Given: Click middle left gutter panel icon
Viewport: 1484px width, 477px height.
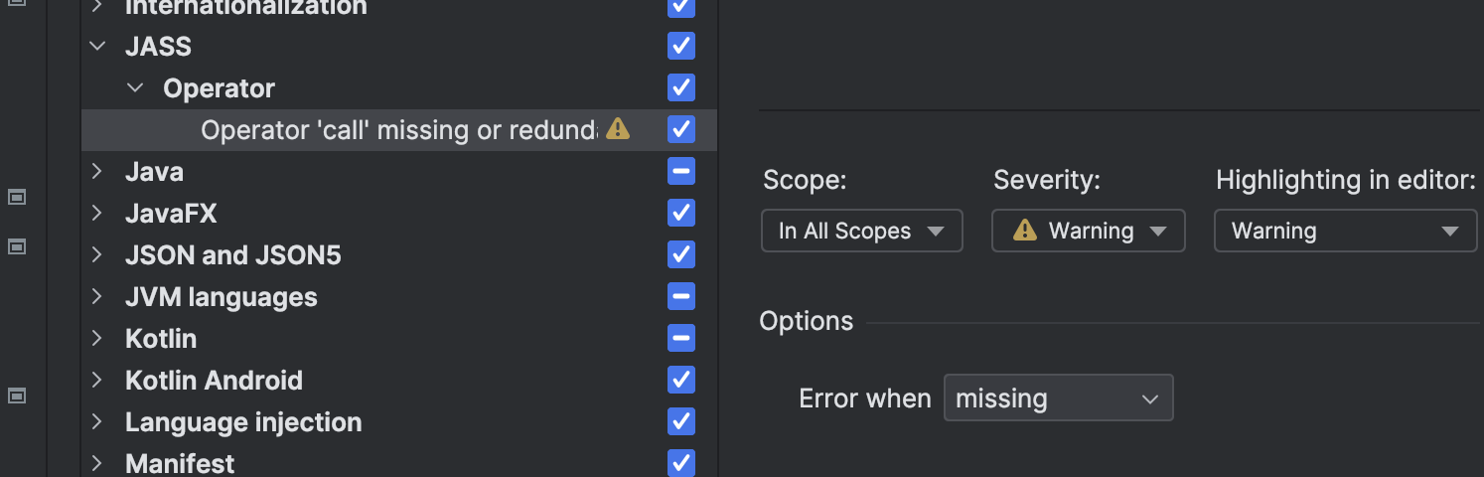Looking at the screenshot, I should point(16,245).
